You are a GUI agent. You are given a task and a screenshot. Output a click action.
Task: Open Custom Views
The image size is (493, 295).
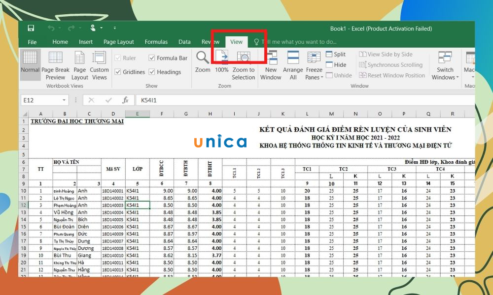tap(99, 65)
